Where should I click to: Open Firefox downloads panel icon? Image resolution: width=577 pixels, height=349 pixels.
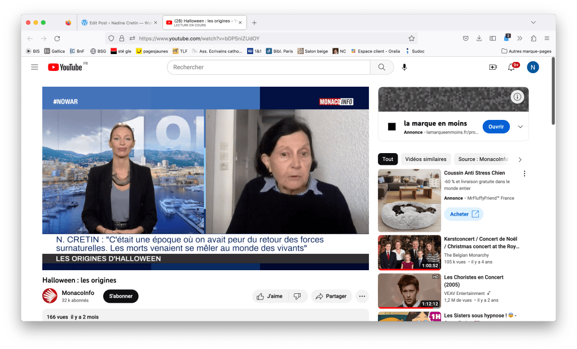[479, 38]
